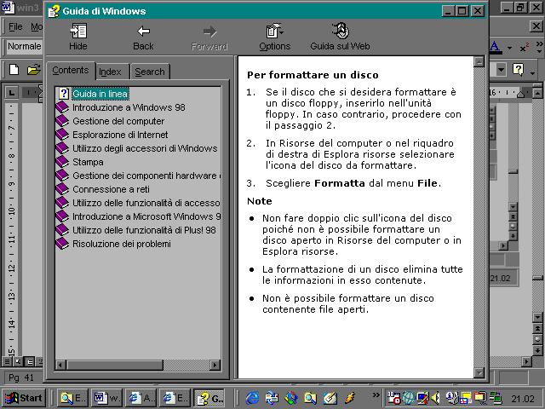
Task: Go to previous page in Word
Action: click(x=537, y=328)
